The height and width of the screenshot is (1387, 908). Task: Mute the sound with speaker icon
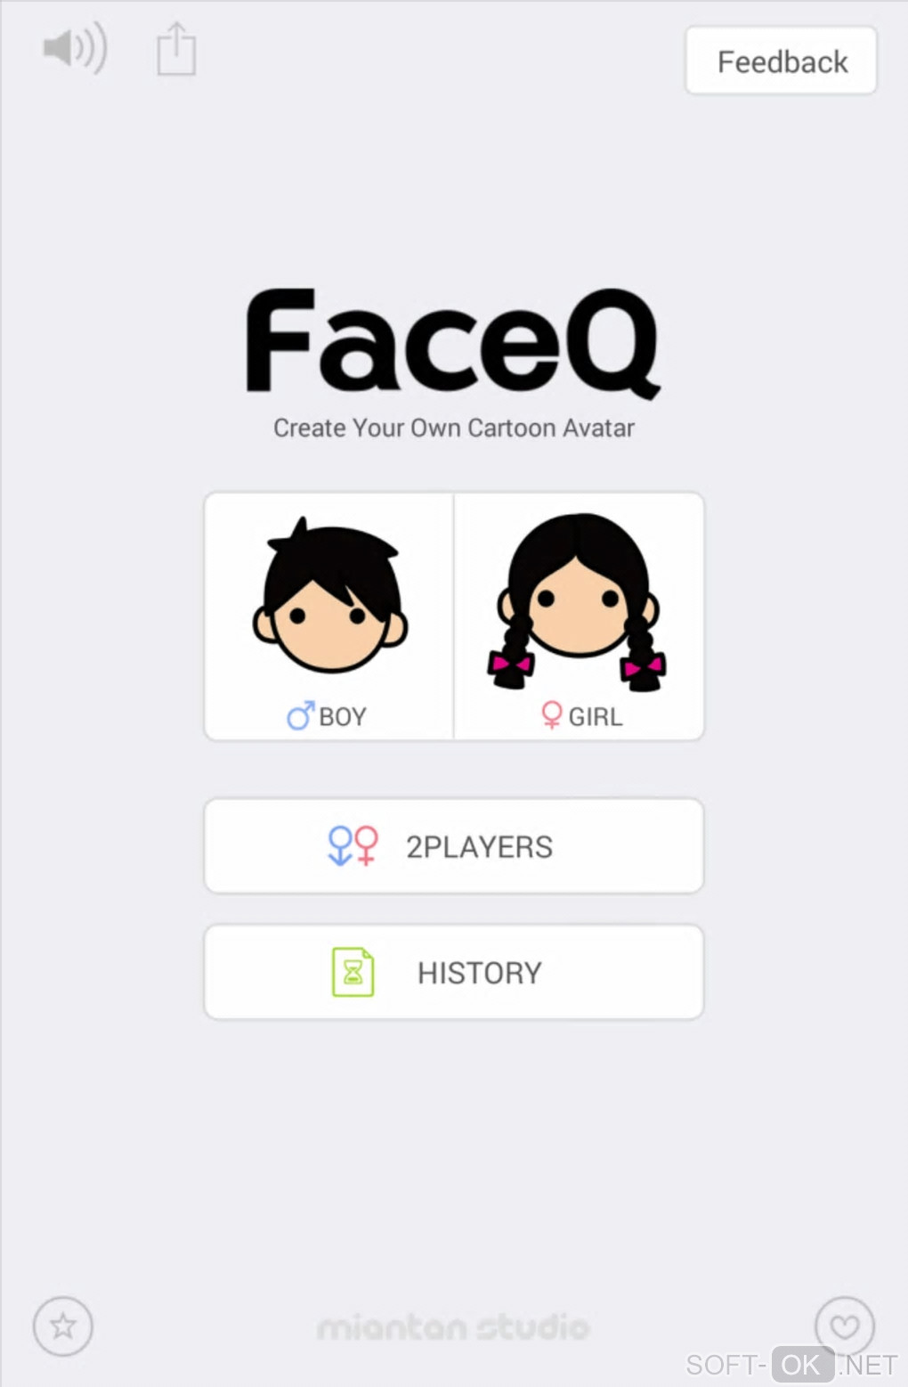[x=75, y=48]
